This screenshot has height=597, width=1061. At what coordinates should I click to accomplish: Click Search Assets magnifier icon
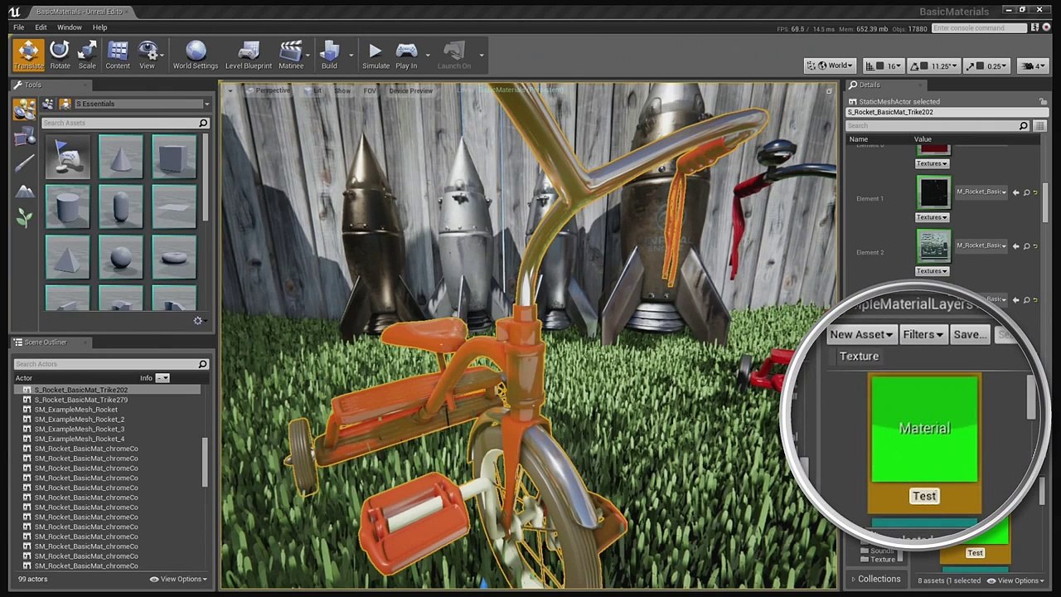pyautogui.click(x=202, y=123)
